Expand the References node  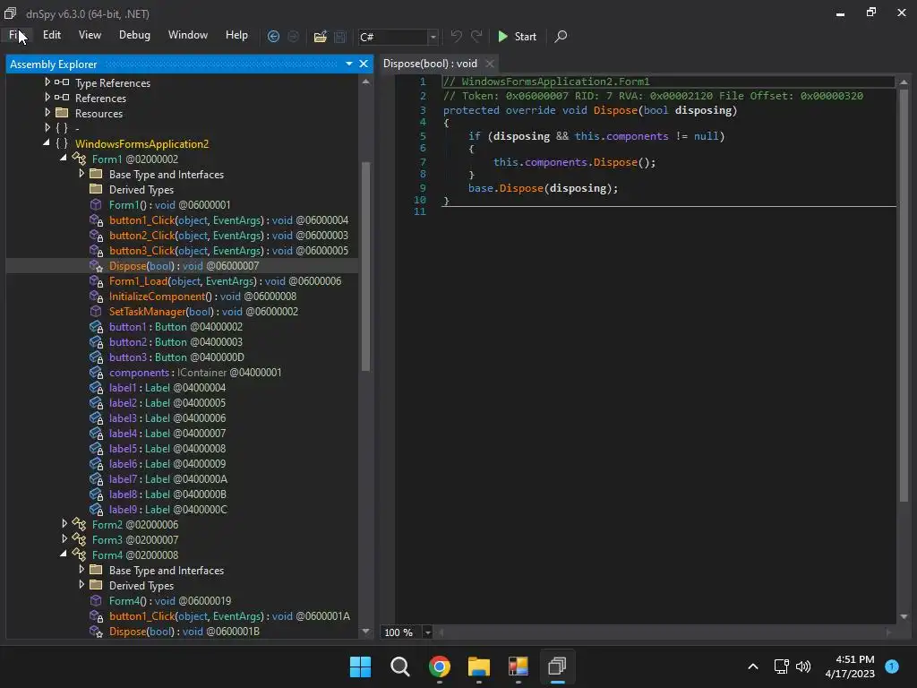tap(47, 98)
